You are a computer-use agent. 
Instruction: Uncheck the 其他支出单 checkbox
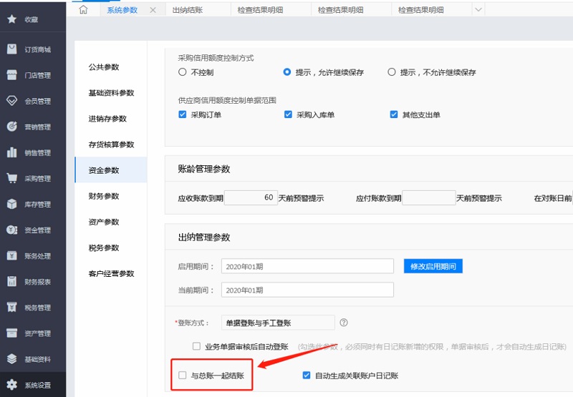click(393, 114)
